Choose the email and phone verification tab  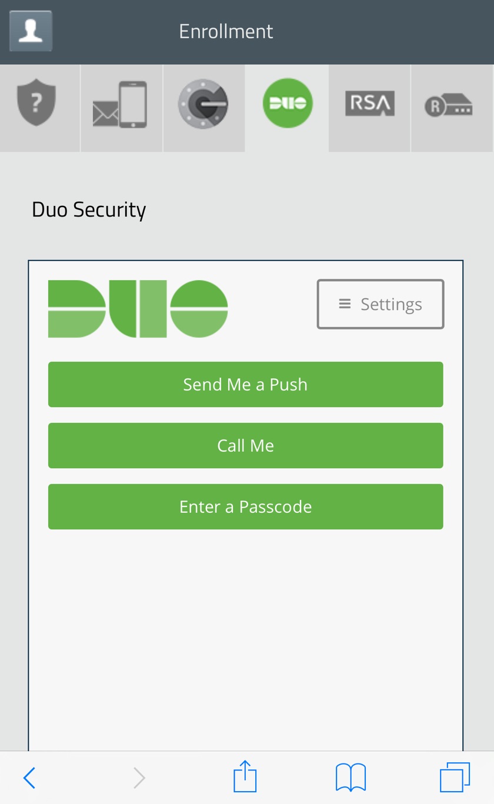(x=121, y=105)
